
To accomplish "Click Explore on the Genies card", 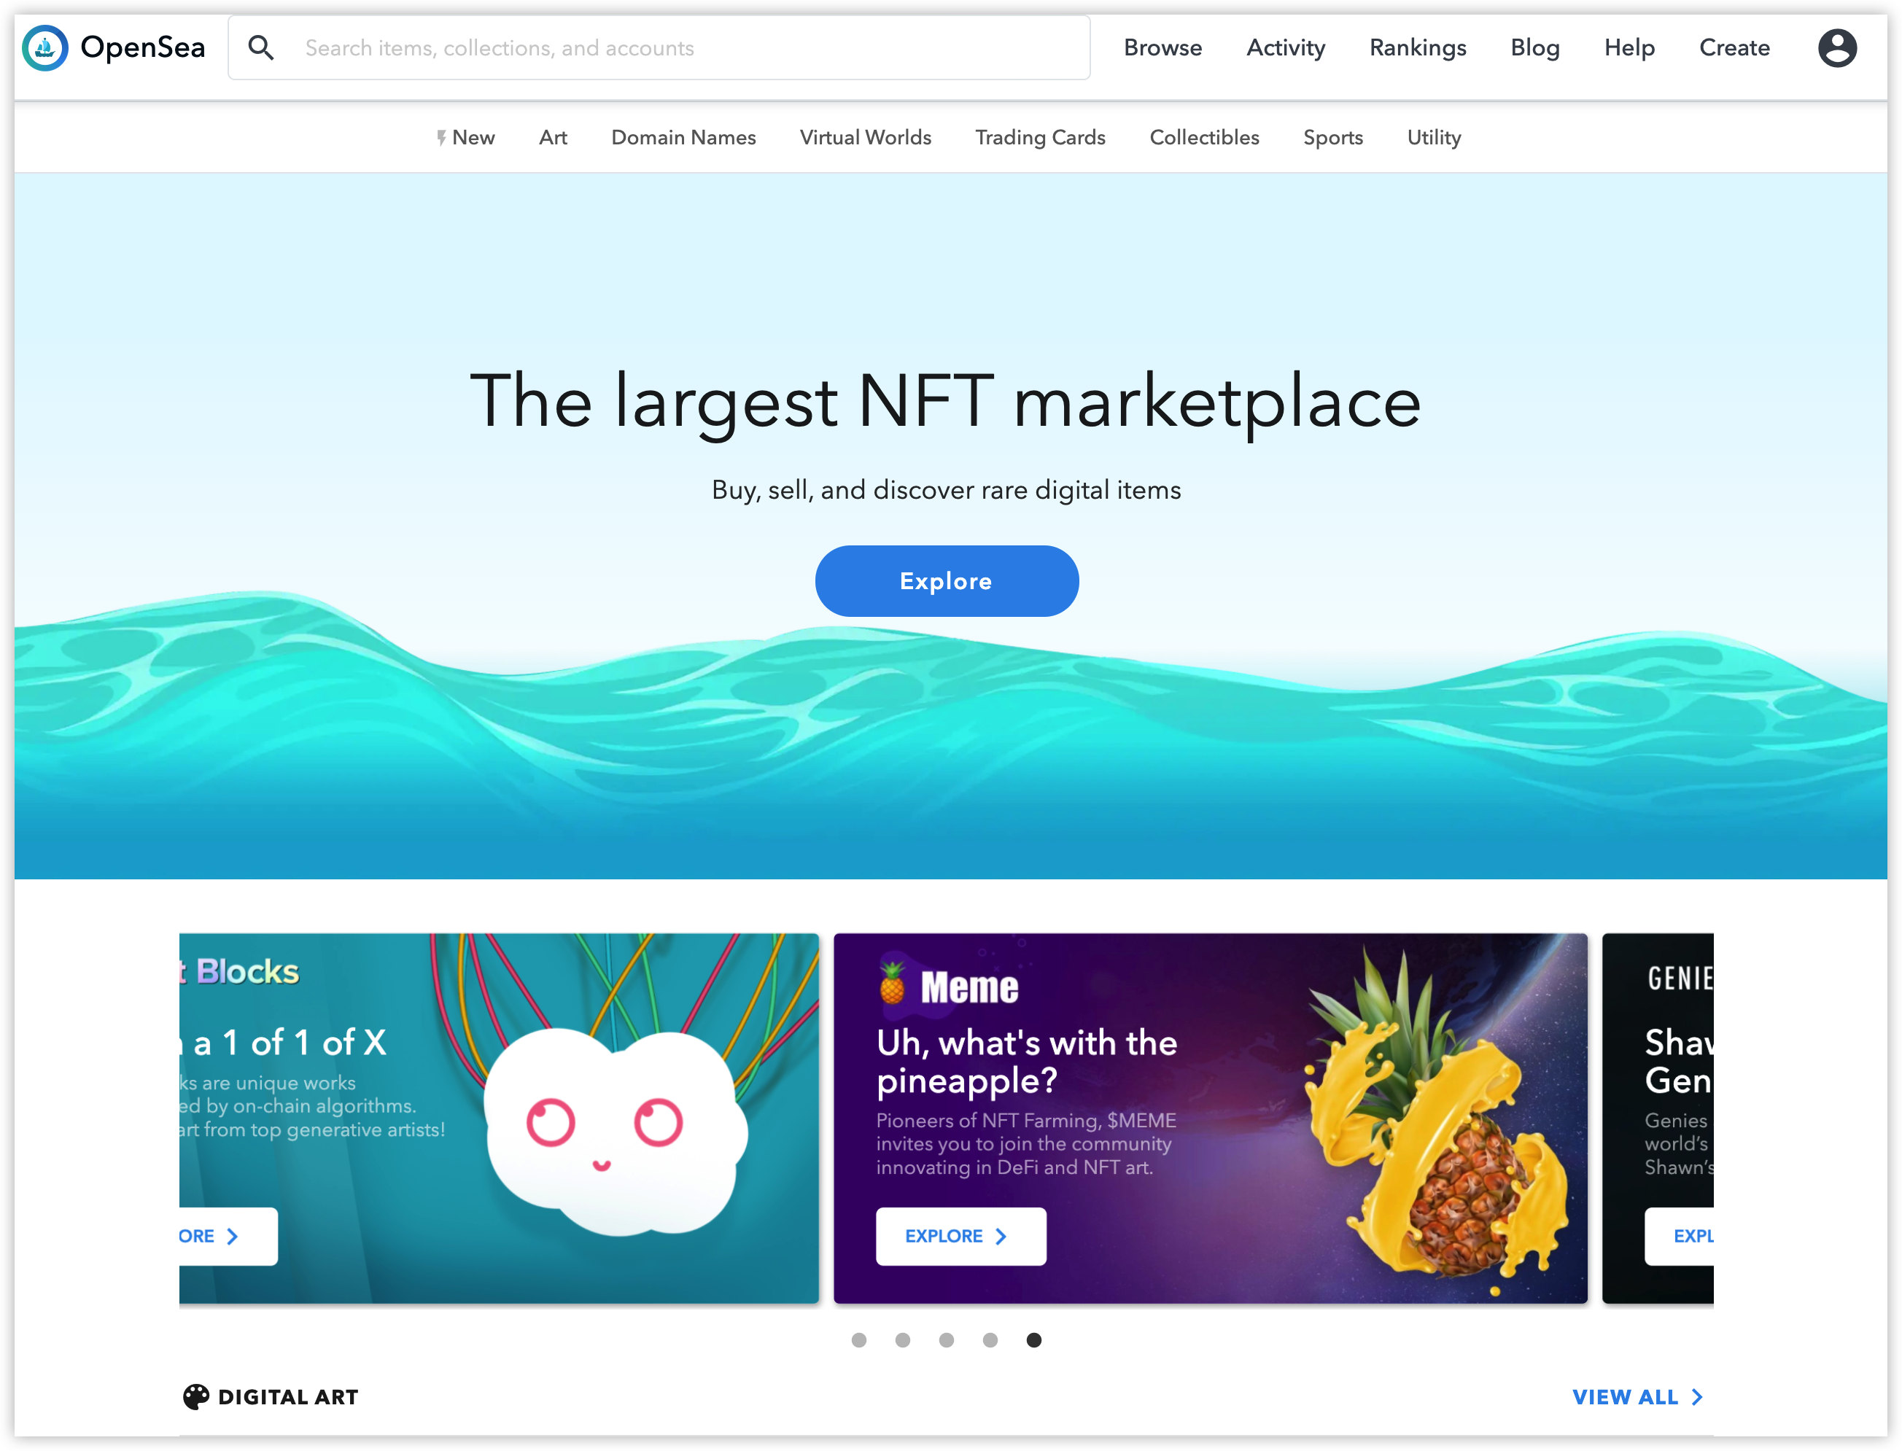I will tap(1679, 1236).
